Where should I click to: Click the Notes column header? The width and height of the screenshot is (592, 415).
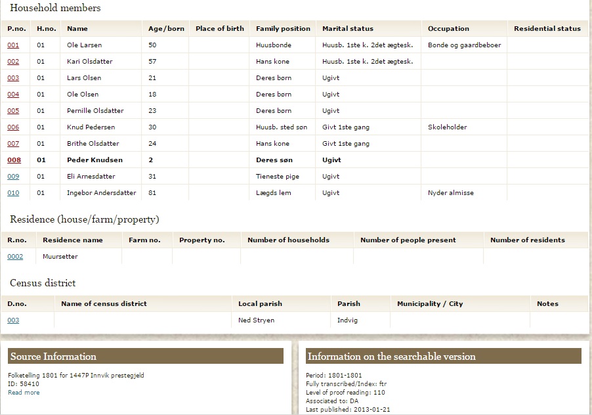pos(547,304)
